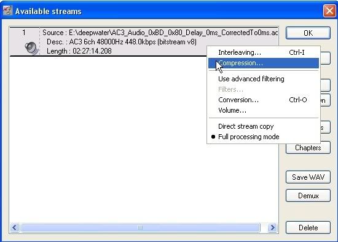Click the Save WAV button

point(308,177)
